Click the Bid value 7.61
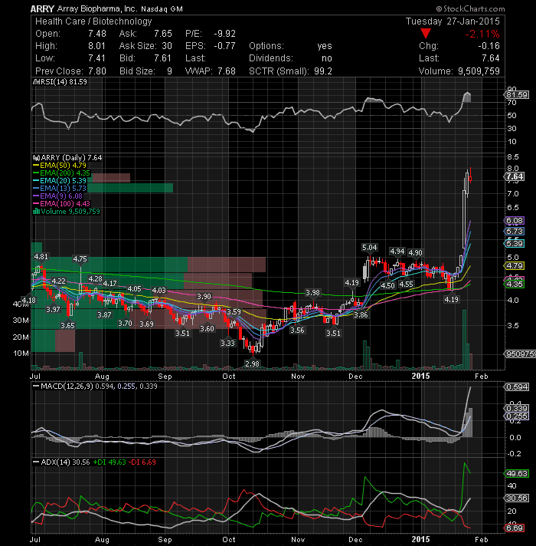Image resolution: width=536 pixels, height=546 pixels. [x=162, y=58]
